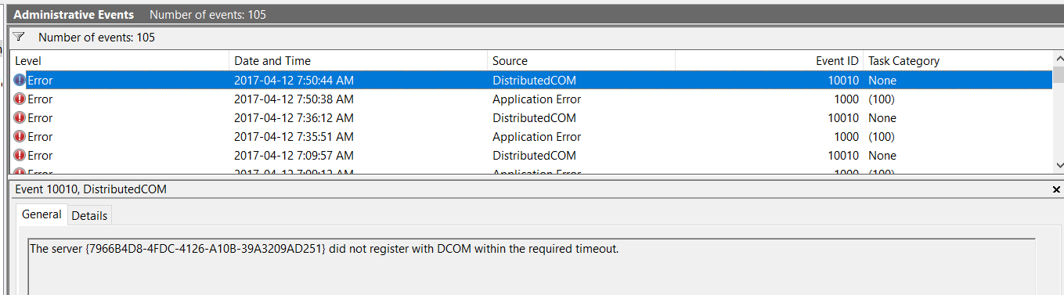Open the General tab
Image resolution: width=1064 pixels, height=295 pixels.
(x=41, y=214)
